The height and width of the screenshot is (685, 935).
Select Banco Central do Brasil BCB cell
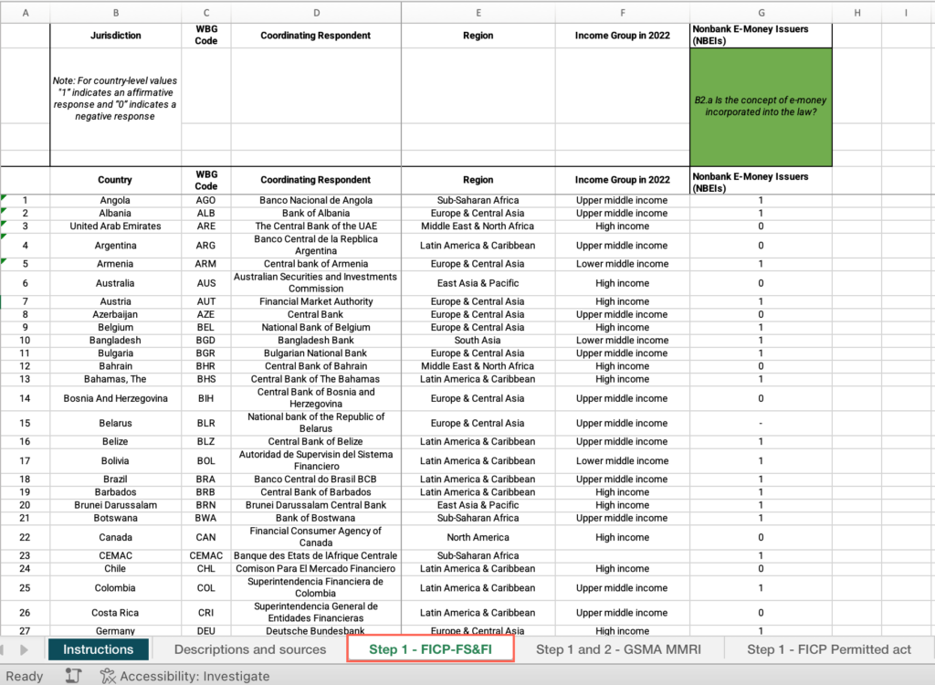pyautogui.click(x=316, y=479)
